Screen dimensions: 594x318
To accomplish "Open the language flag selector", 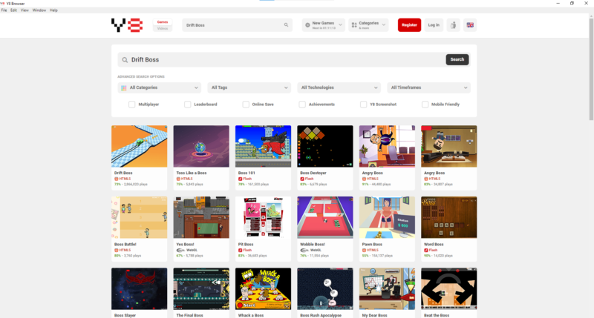I will pos(470,25).
